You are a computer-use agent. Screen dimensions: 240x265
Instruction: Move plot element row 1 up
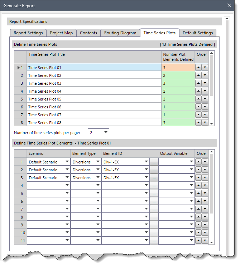(x=198, y=162)
